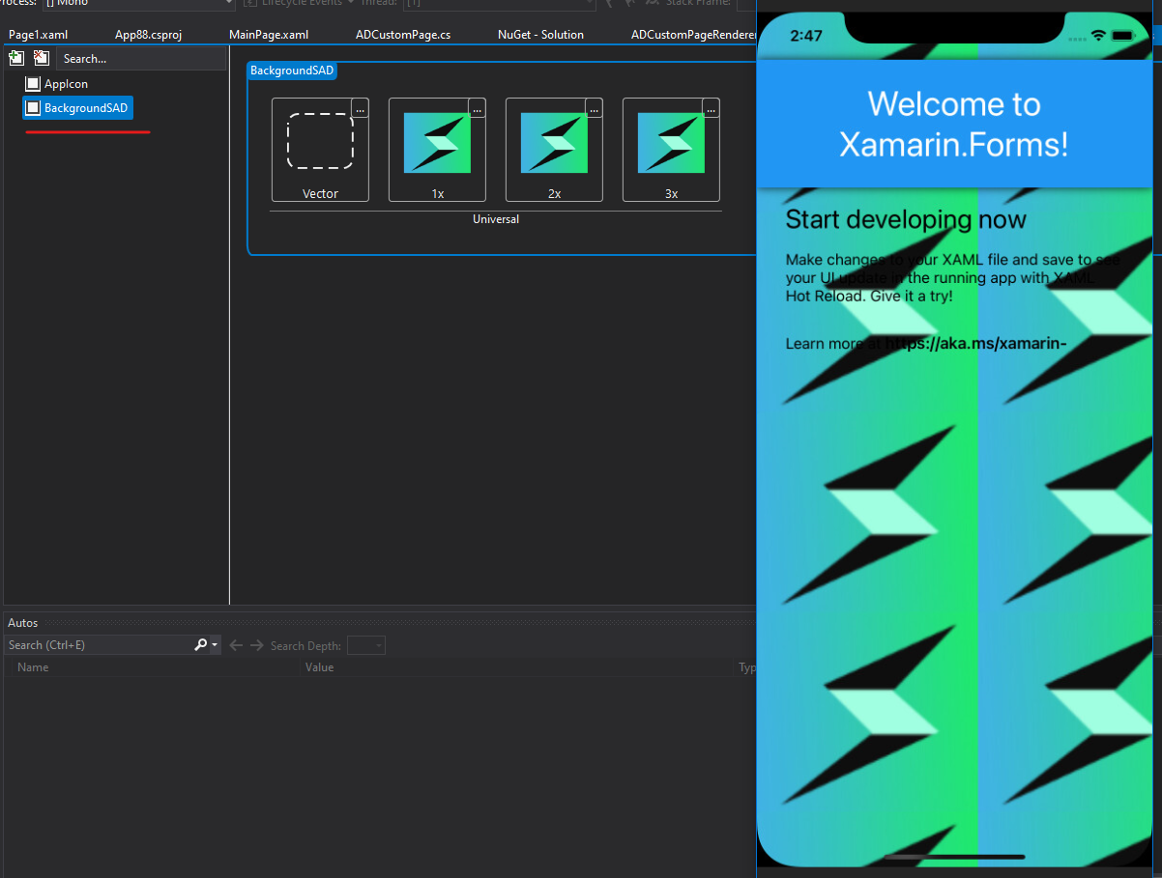Image resolution: width=1162 pixels, height=878 pixels.
Task: Open the Autos search options dropdown arrow
Action: click(215, 644)
